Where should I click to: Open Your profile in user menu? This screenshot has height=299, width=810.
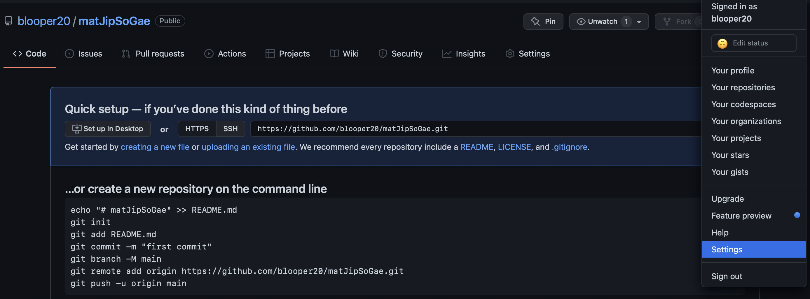click(754, 70)
